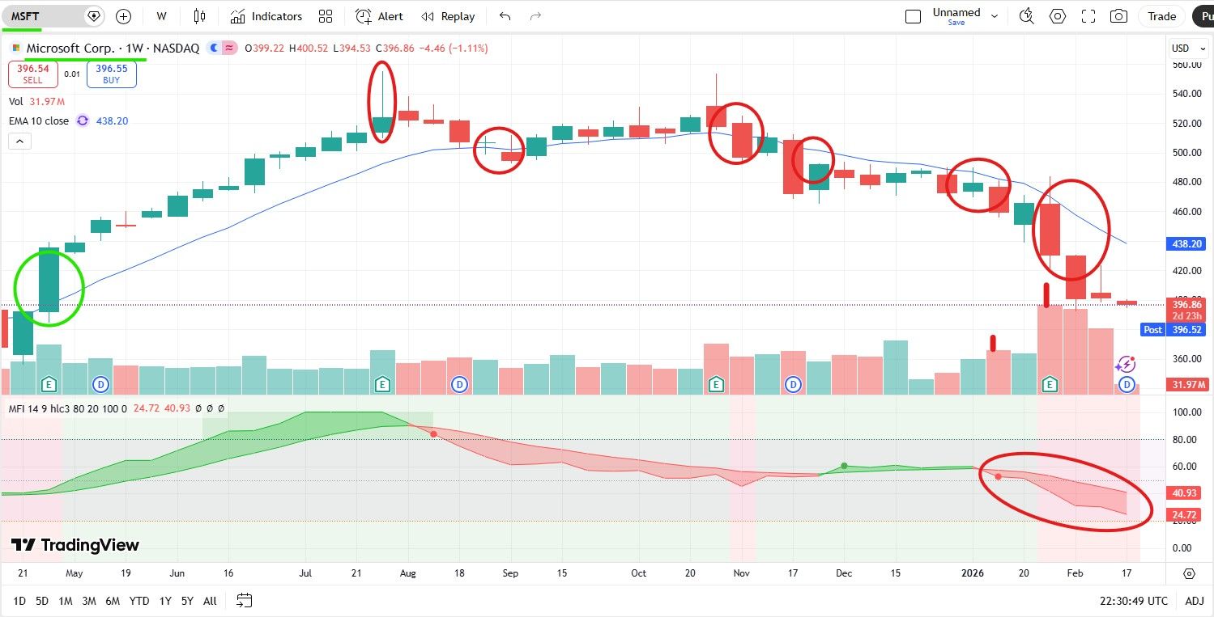Select the 5Y time range
This screenshot has width=1214, height=617.
pyautogui.click(x=187, y=601)
